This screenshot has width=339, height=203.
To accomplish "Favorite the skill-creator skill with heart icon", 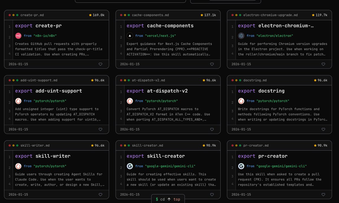I will 212,195.
